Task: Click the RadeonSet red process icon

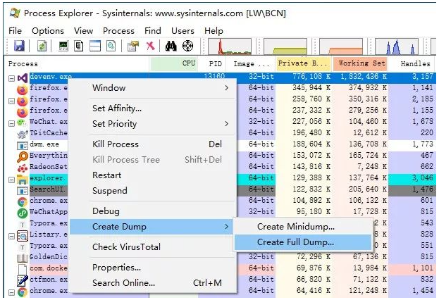Action: pos(23,168)
